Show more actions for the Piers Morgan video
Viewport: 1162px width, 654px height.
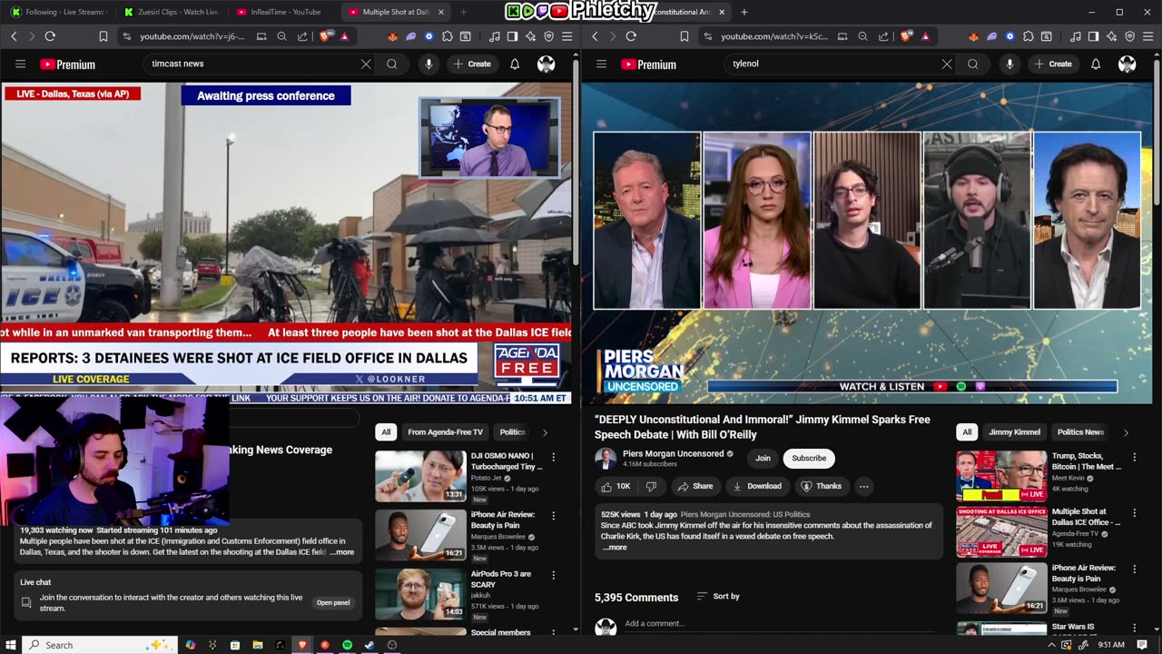click(863, 486)
